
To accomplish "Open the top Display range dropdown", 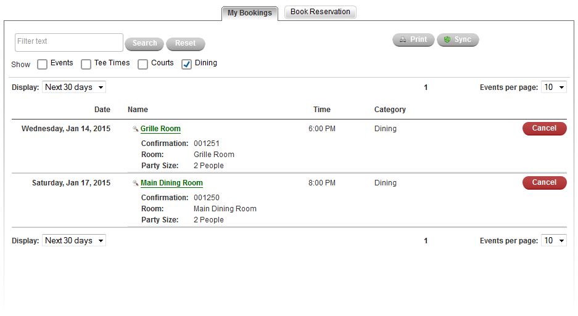I will pyautogui.click(x=73, y=87).
